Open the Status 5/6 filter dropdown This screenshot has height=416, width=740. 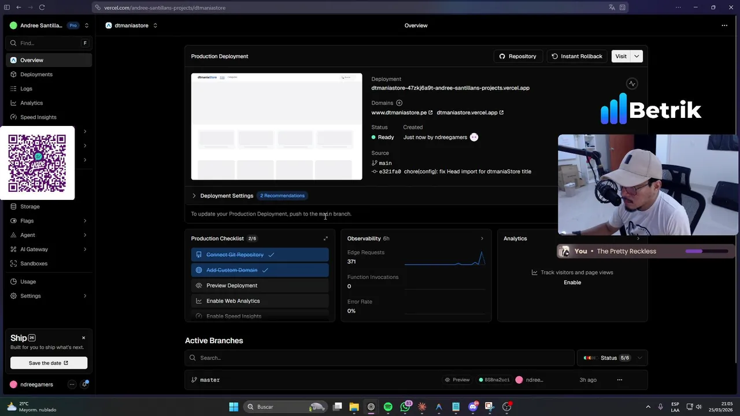click(x=612, y=358)
